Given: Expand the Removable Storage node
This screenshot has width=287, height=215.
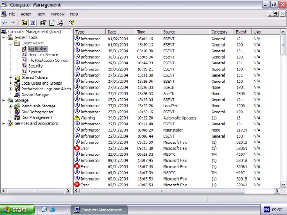Looking at the screenshot, I should point(11,106).
